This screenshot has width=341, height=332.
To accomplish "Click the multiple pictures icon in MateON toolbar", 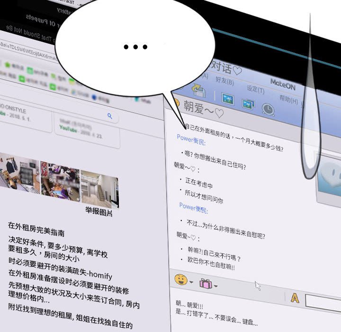I will click(248, 103).
